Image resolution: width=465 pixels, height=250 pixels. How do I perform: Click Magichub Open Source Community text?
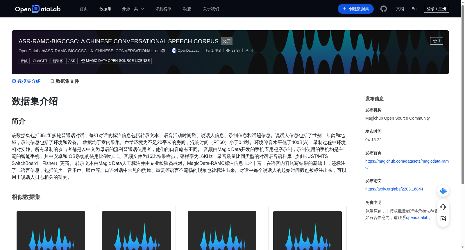[x=397, y=118]
